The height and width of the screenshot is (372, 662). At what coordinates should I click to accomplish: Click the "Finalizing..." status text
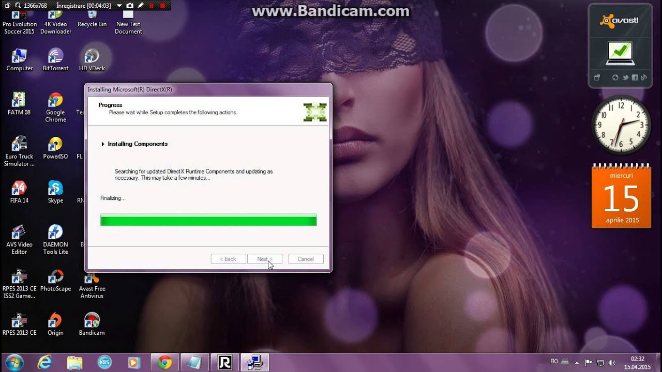click(x=113, y=198)
